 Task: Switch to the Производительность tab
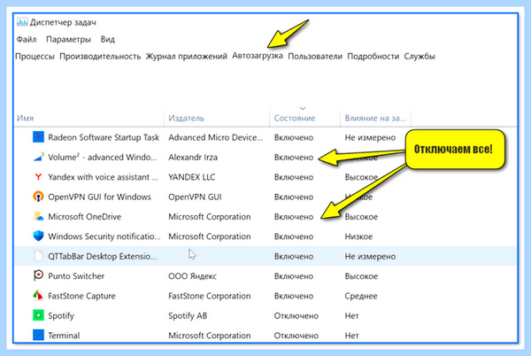(x=100, y=56)
